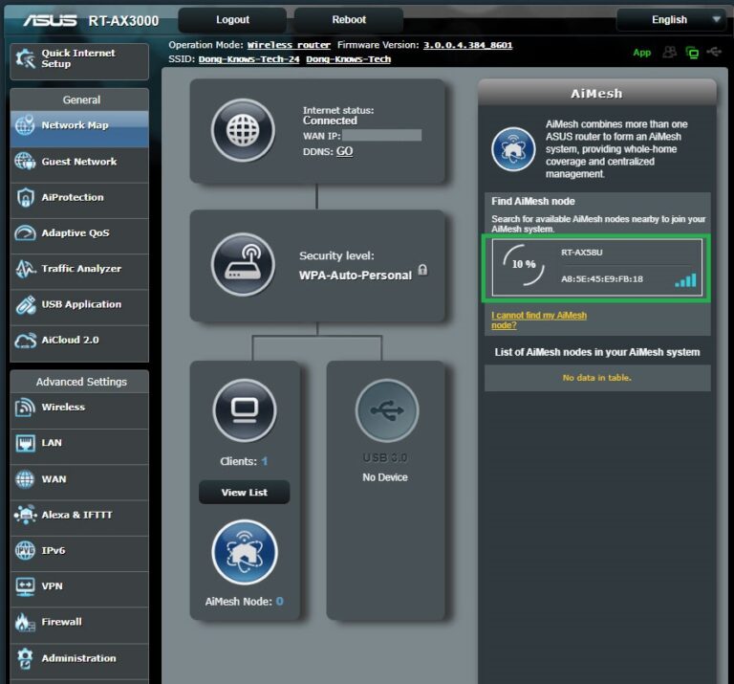The width and height of the screenshot is (734, 684).
Task: Click the Adaptive QoS gauge icon
Action: point(25,232)
